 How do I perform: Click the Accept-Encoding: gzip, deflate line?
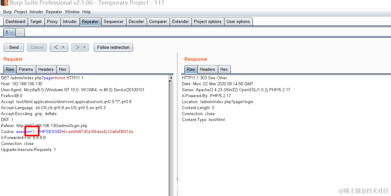pos(29,114)
